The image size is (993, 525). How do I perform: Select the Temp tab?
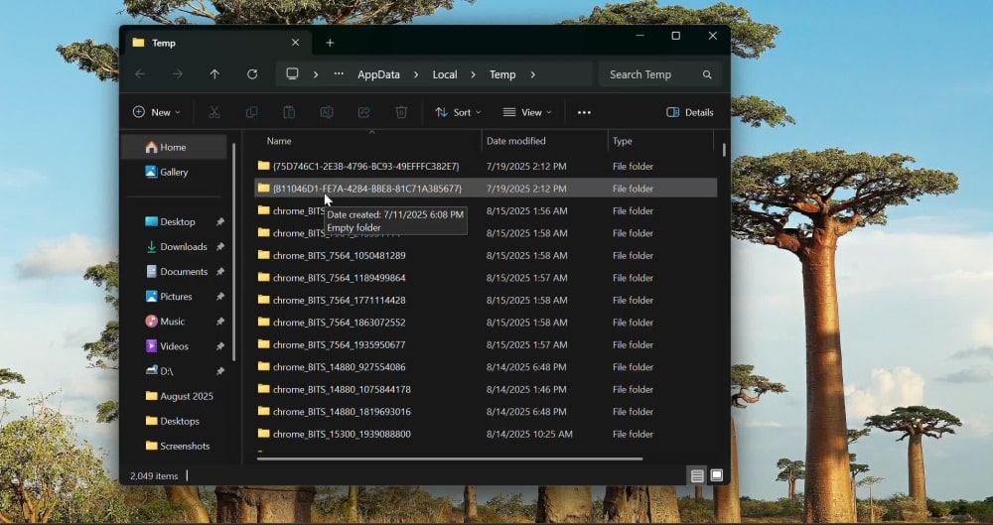pos(215,43)
